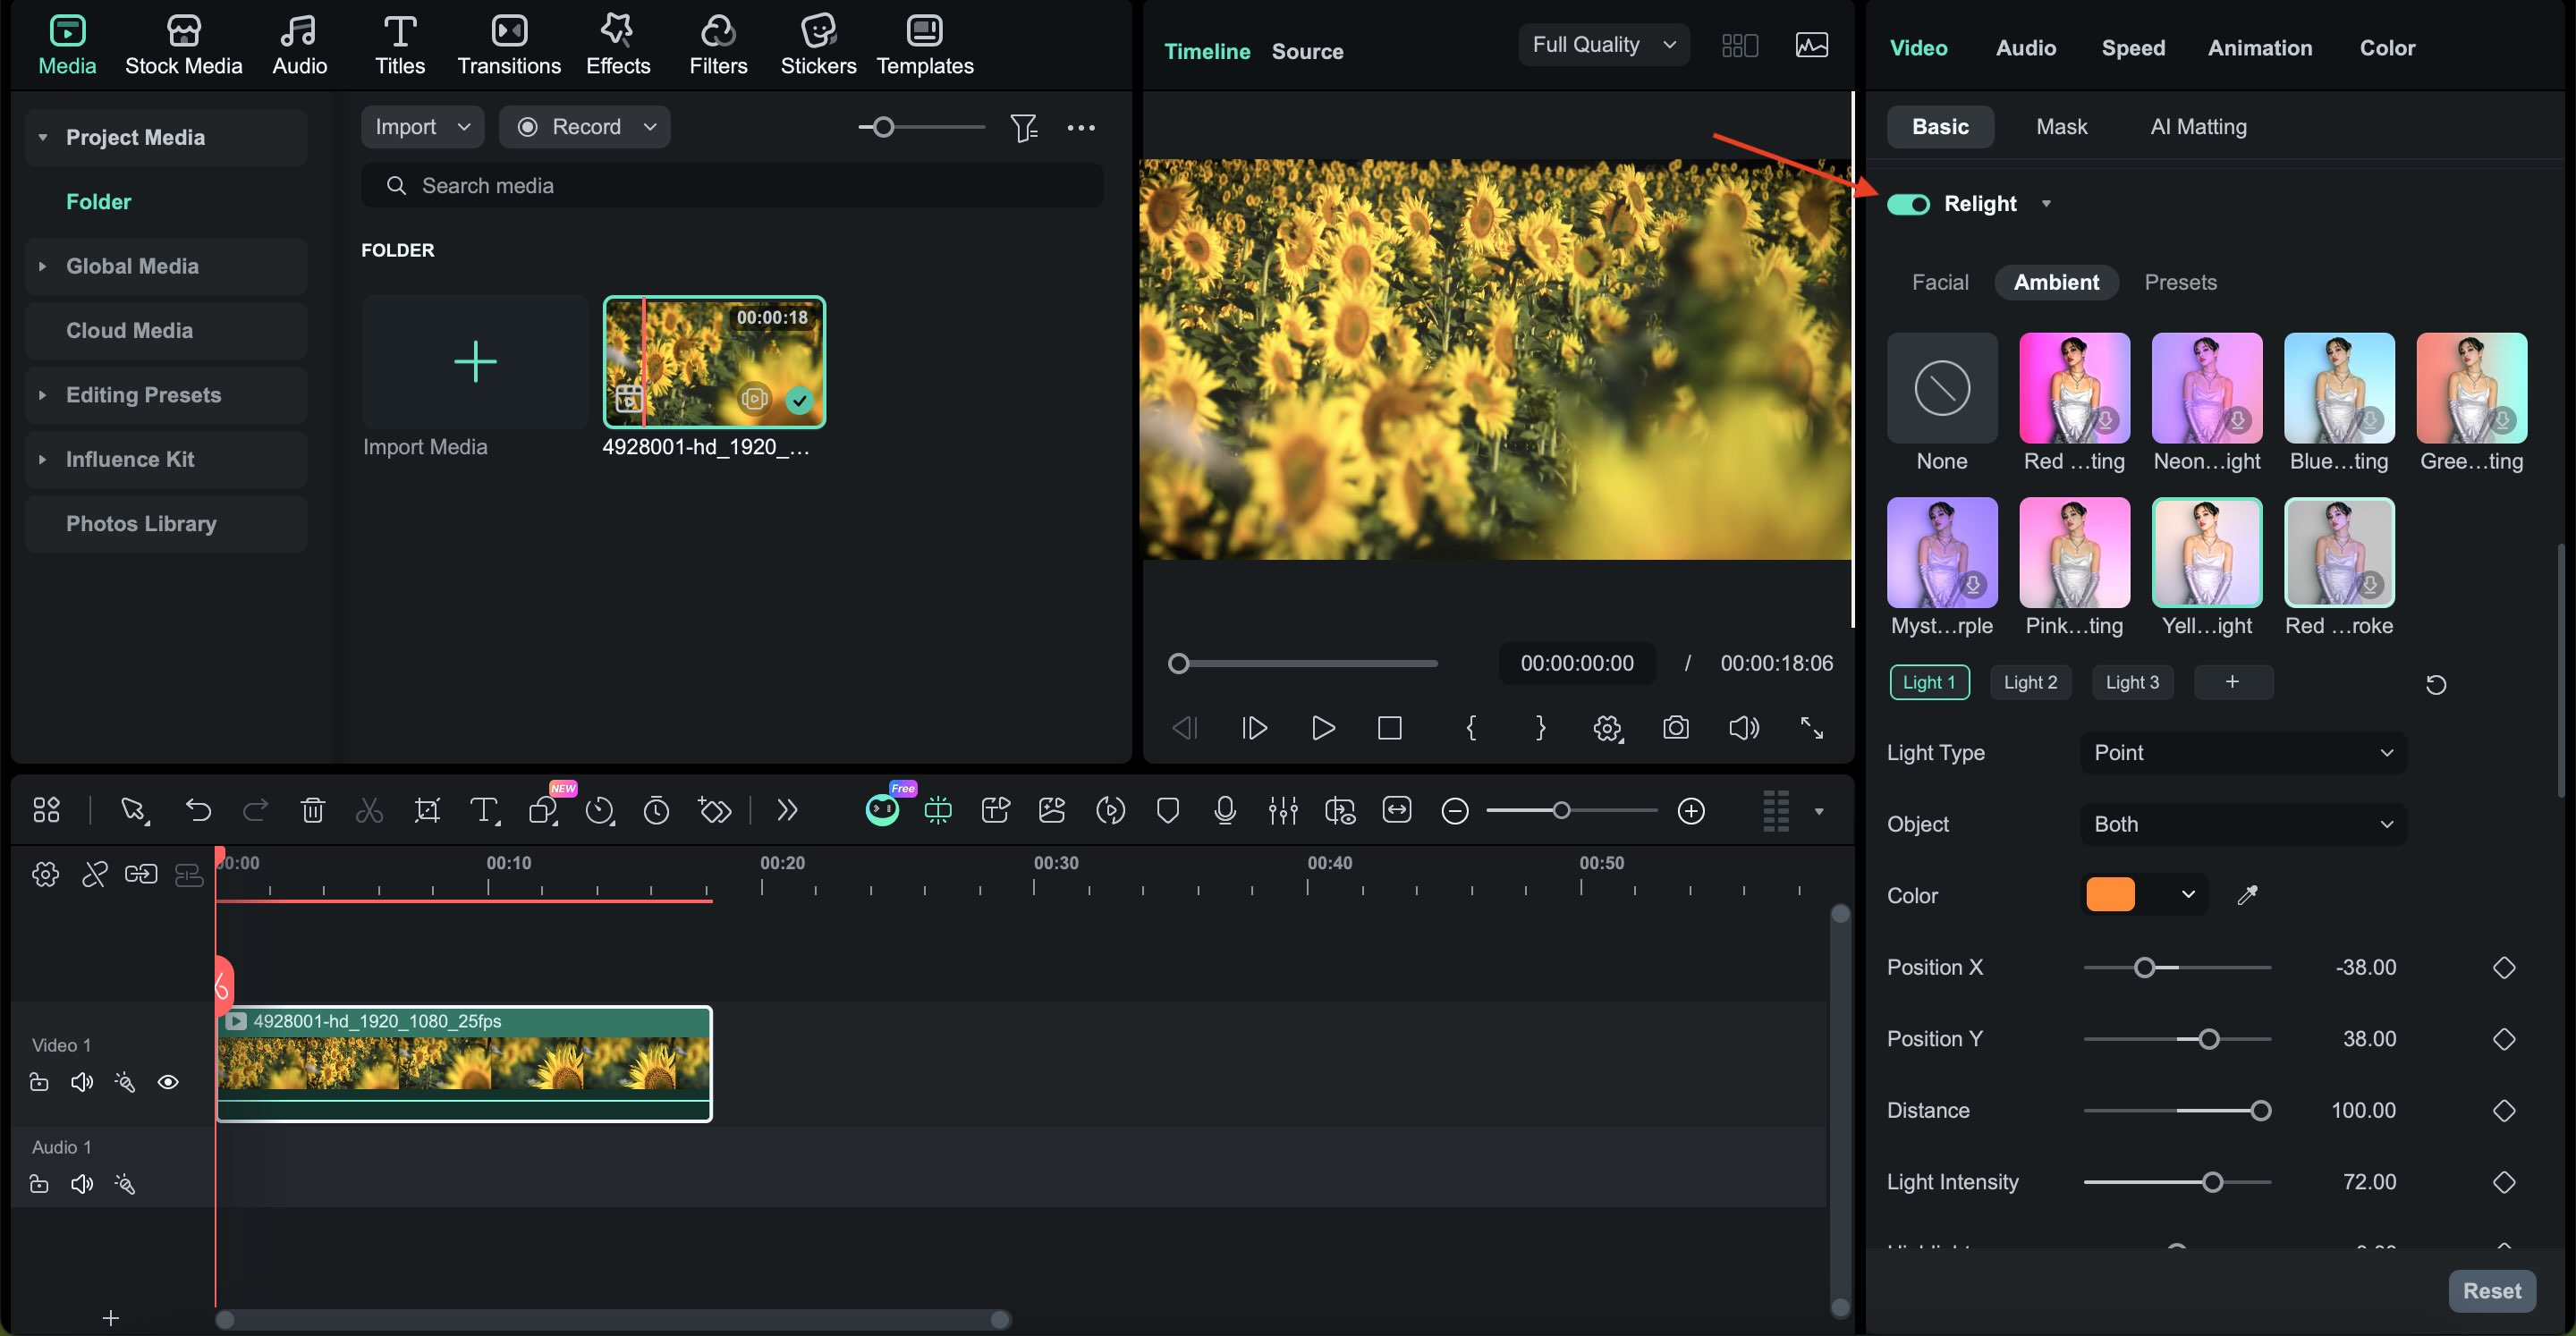This screenshot has height=1336, width=2576.
Task: Click the Reset button
Action: point(2491,1291)
